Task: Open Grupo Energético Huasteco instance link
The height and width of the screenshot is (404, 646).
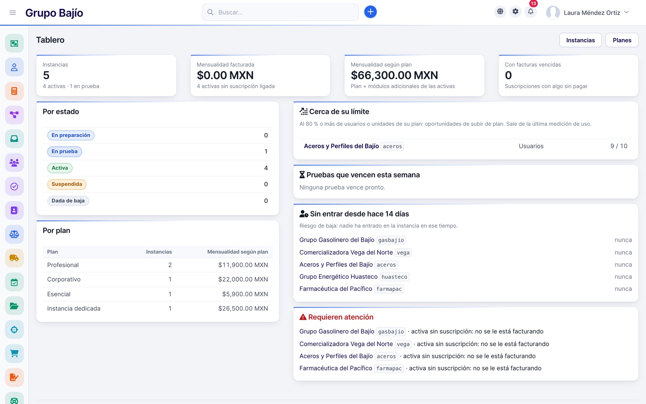Action: 338,277
